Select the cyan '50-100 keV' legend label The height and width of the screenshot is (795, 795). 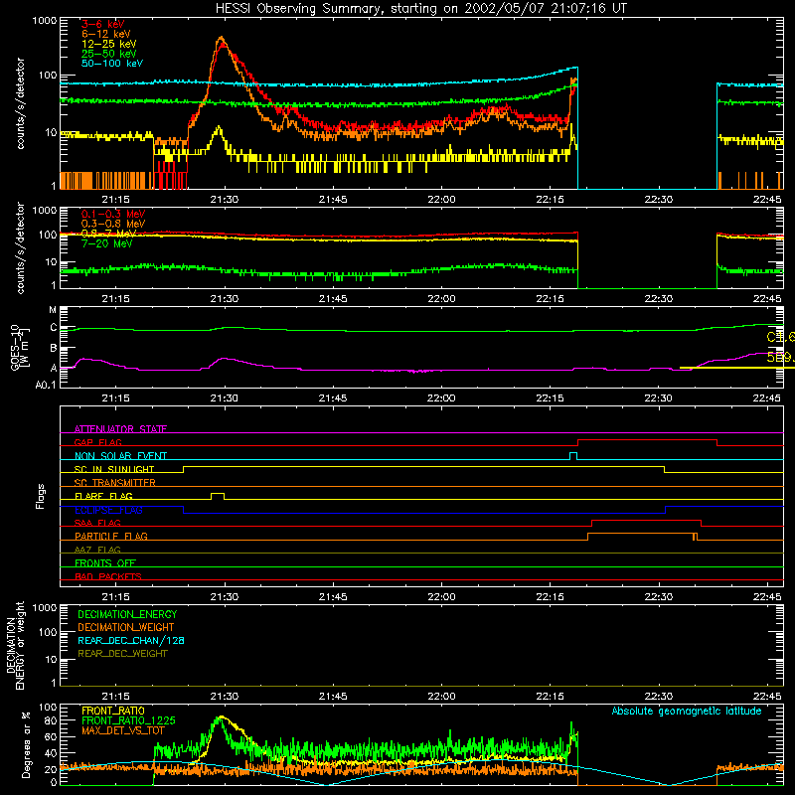click(x=112, y=64)
